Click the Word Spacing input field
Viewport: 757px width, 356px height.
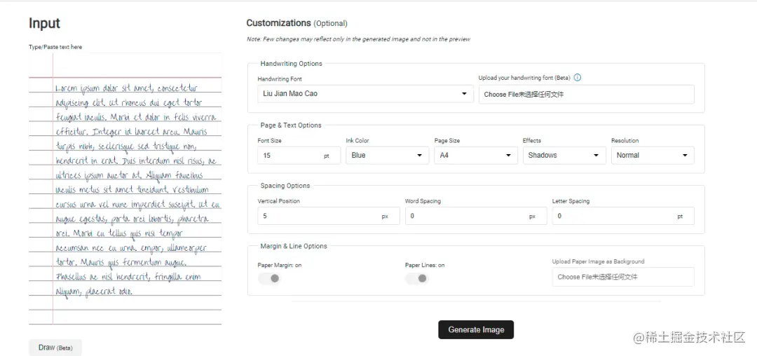[466, 217]
